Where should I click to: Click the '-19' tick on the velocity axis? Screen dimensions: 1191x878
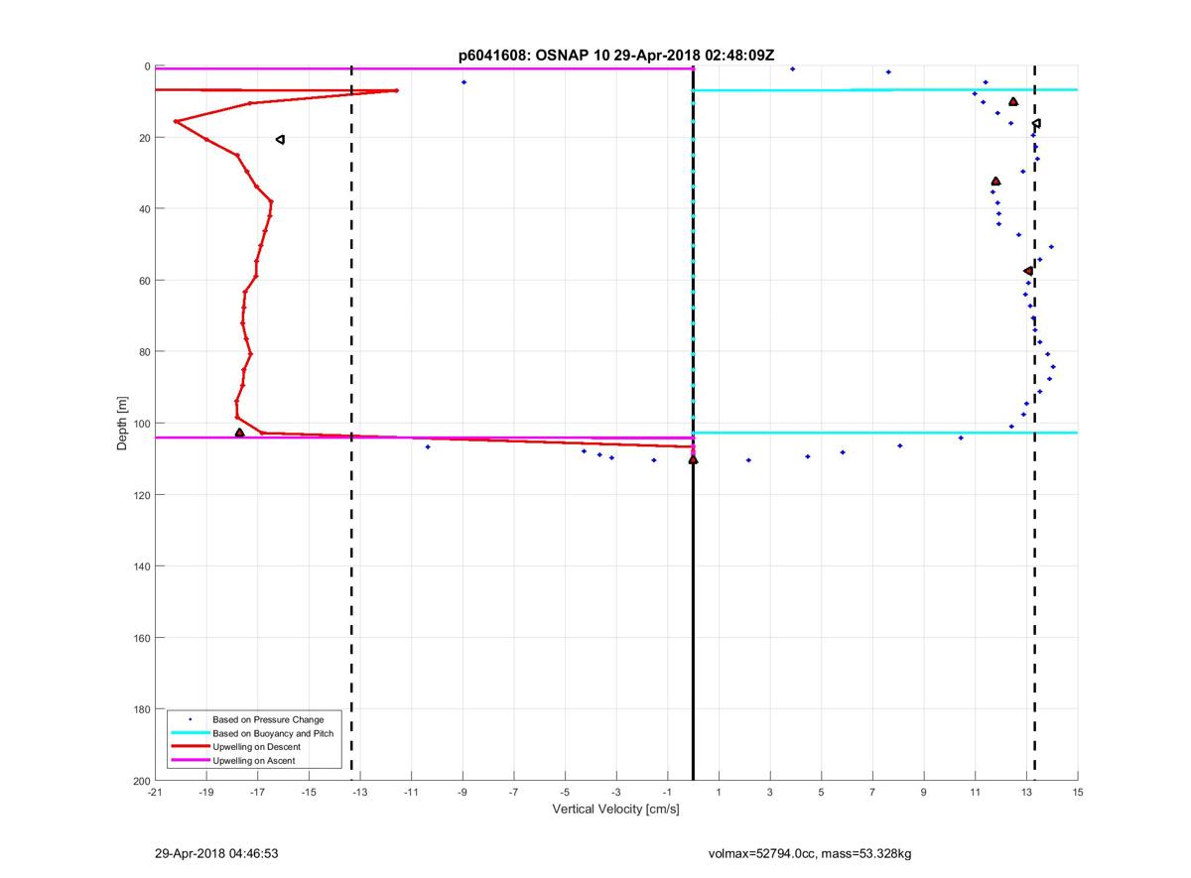pyautogui.click(x=206, y=793)
